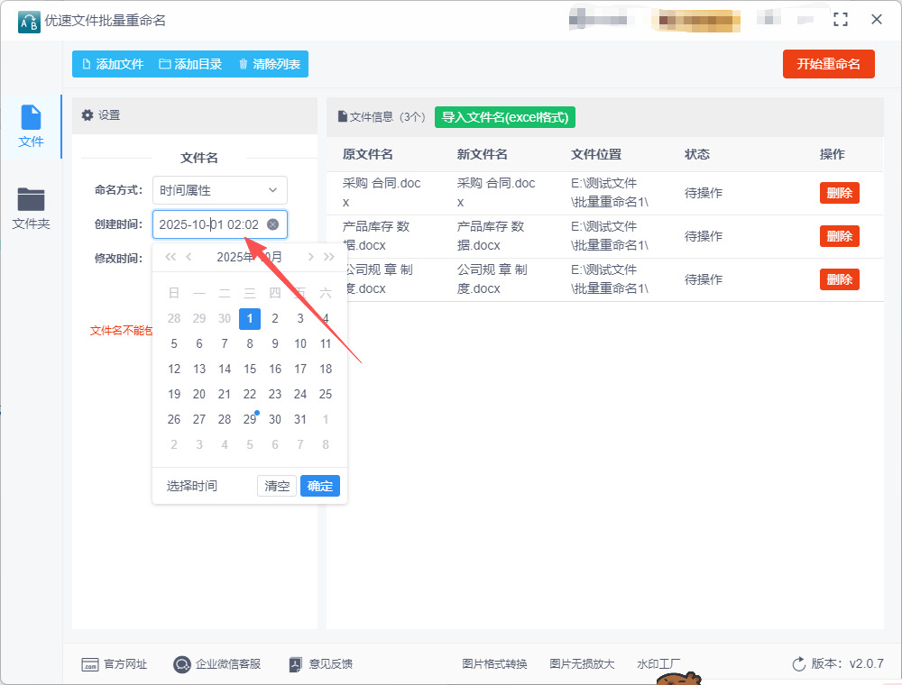This screenshot has width=902, height=685.
Task: Click the 添加文件 toolbar button
Action: click(x=112, y=64)
